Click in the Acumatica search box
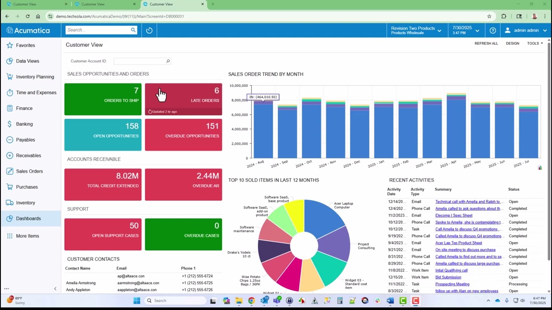This screenshot has width=552, height=310. tap(97, 30)
